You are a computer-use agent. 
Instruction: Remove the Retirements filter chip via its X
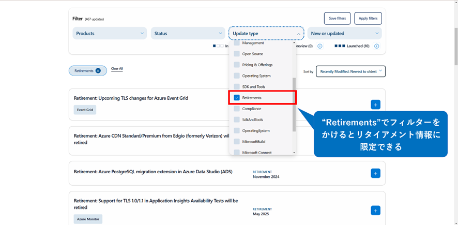pos(98,71)
